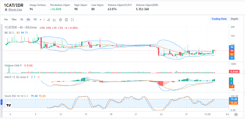The image size is (245, 119).
Task: Select the 15m timeframe
Action: (x=14, y=20)
